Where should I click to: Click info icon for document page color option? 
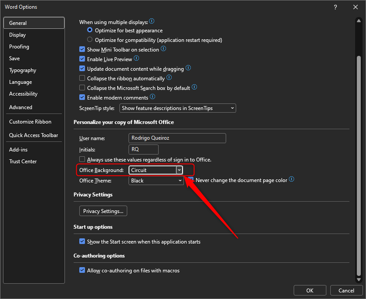point(291,179)
